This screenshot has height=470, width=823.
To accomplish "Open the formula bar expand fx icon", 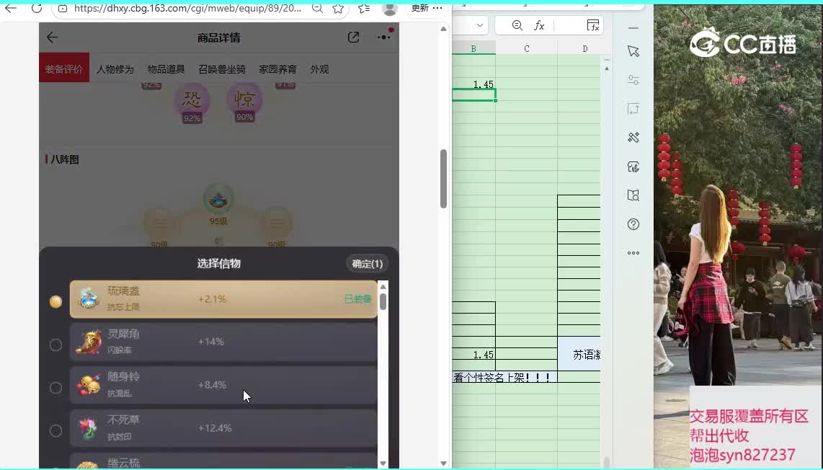I will click(593, 25).
